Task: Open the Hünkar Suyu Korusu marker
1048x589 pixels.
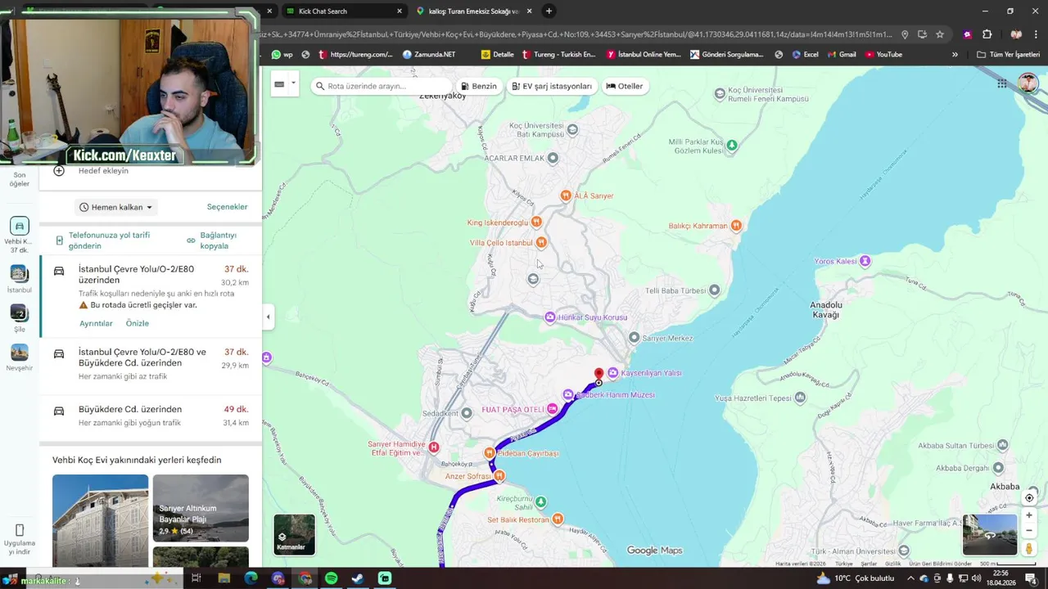Action: [x=549, y=317]
